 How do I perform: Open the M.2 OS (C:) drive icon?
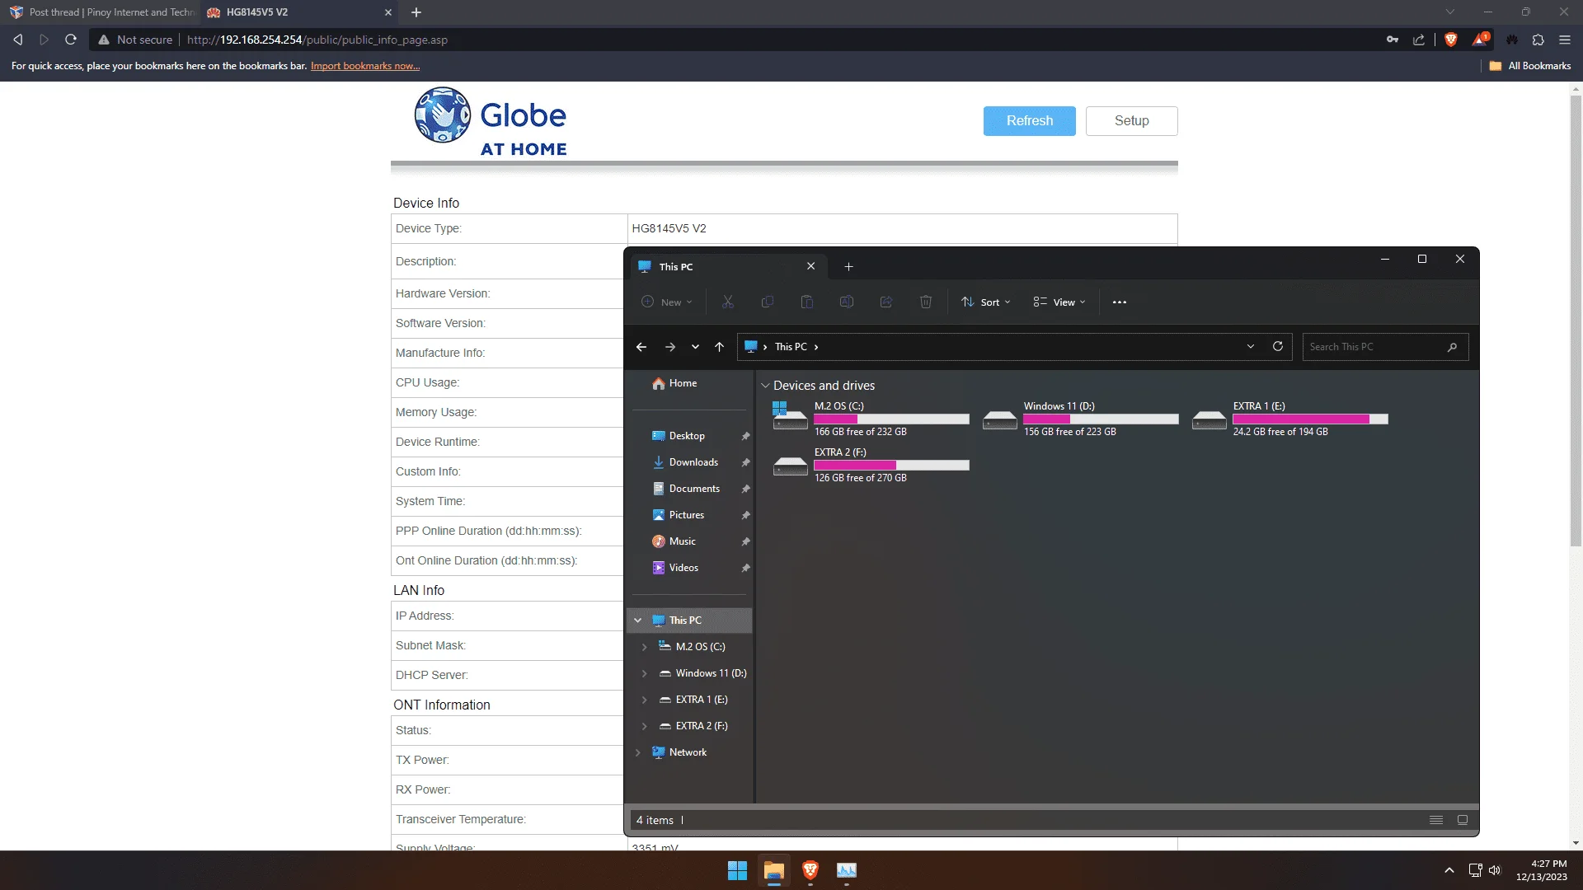pos(790,416)
